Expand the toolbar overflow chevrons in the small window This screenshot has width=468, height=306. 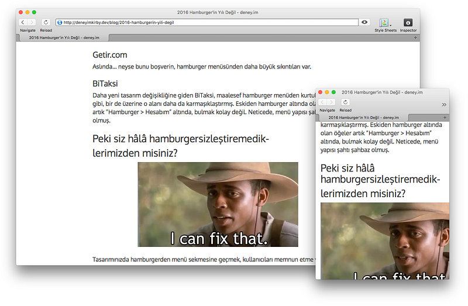[x=444, y=105]
